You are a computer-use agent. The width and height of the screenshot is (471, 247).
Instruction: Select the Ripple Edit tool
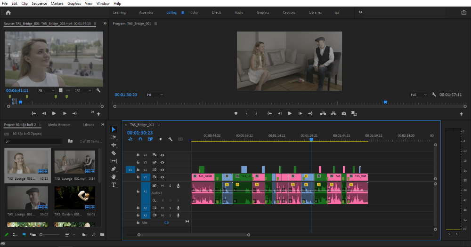pos(114,145)
